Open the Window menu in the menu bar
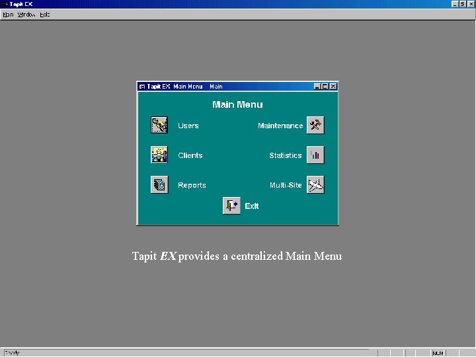 coord(26,15)
